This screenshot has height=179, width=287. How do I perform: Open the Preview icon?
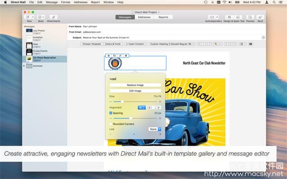(x=250, y=17)
